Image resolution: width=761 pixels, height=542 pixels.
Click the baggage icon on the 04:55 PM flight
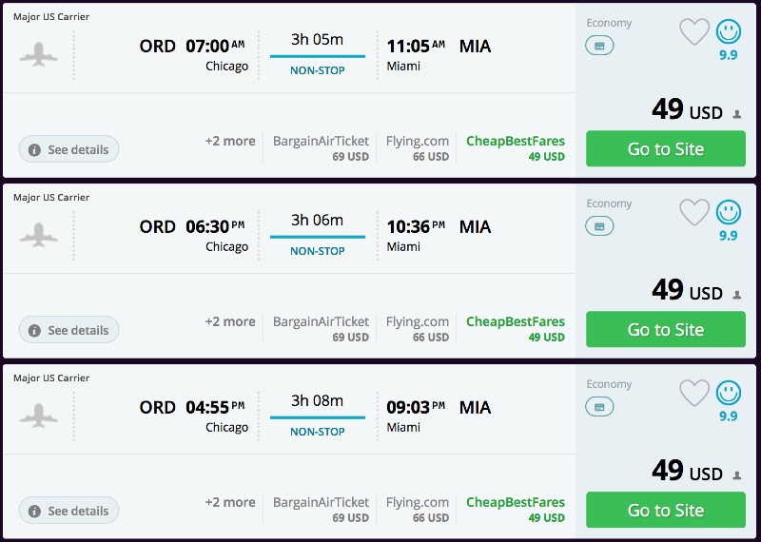click(599, 407)
